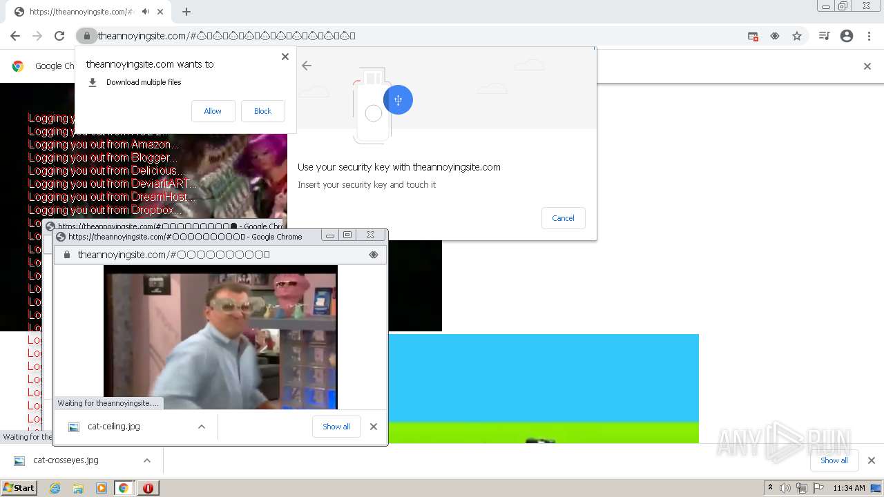Maximize the small popup Chrome window
The width and height of the screenshot is (884, 497).
tap(347, 235)
